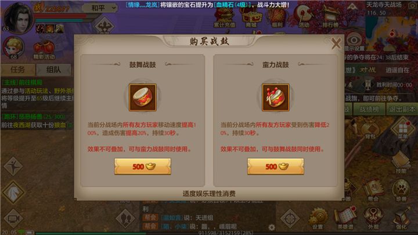Viewport: 418px width, 235px height.
Task: Open the 强化 anvil icon
Action: click(x=401, y=219)
